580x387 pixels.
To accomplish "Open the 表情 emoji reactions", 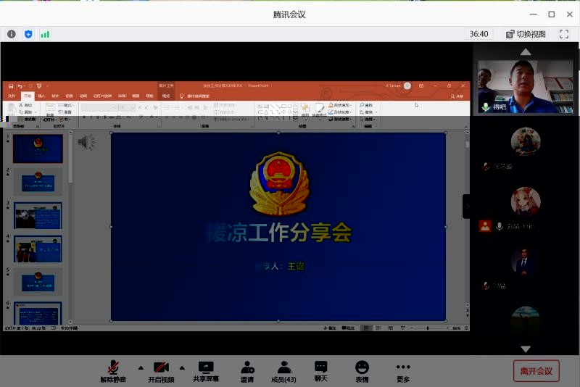I will (x=362, y=372).
